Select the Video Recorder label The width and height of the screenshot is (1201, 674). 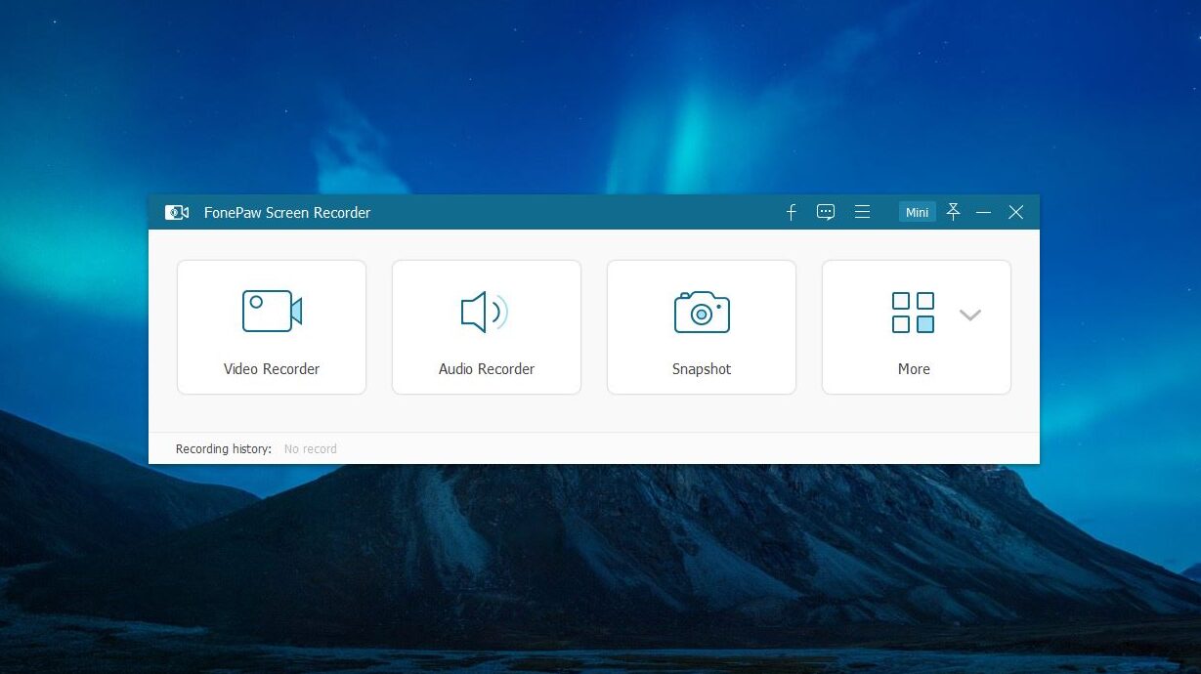[x=272, y=369]
